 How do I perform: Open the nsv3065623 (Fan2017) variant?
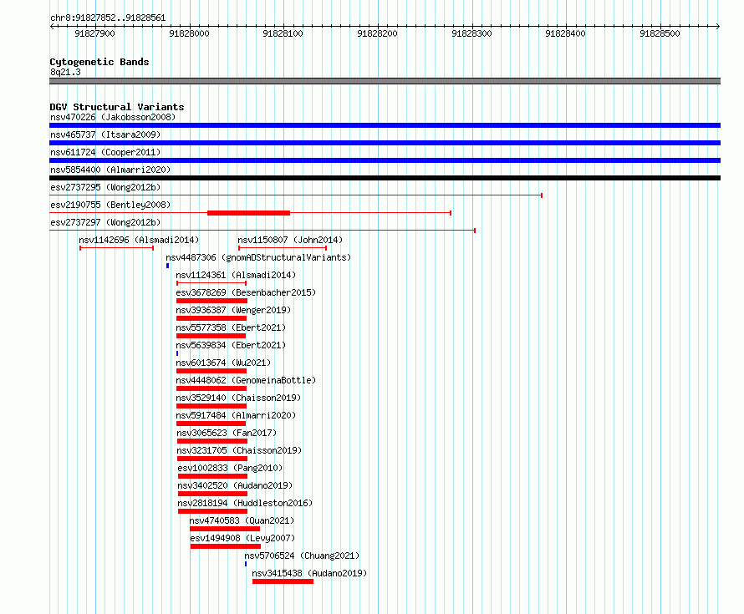tap(227, 433)
